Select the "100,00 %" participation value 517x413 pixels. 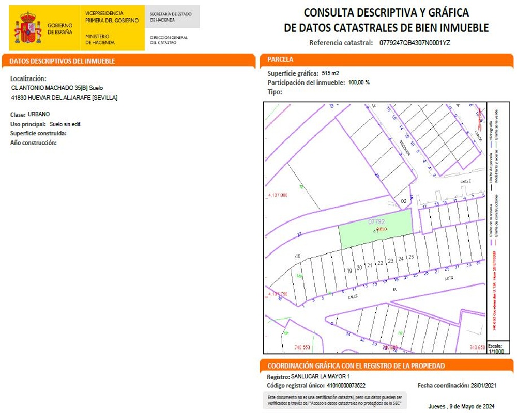[359, 82]
